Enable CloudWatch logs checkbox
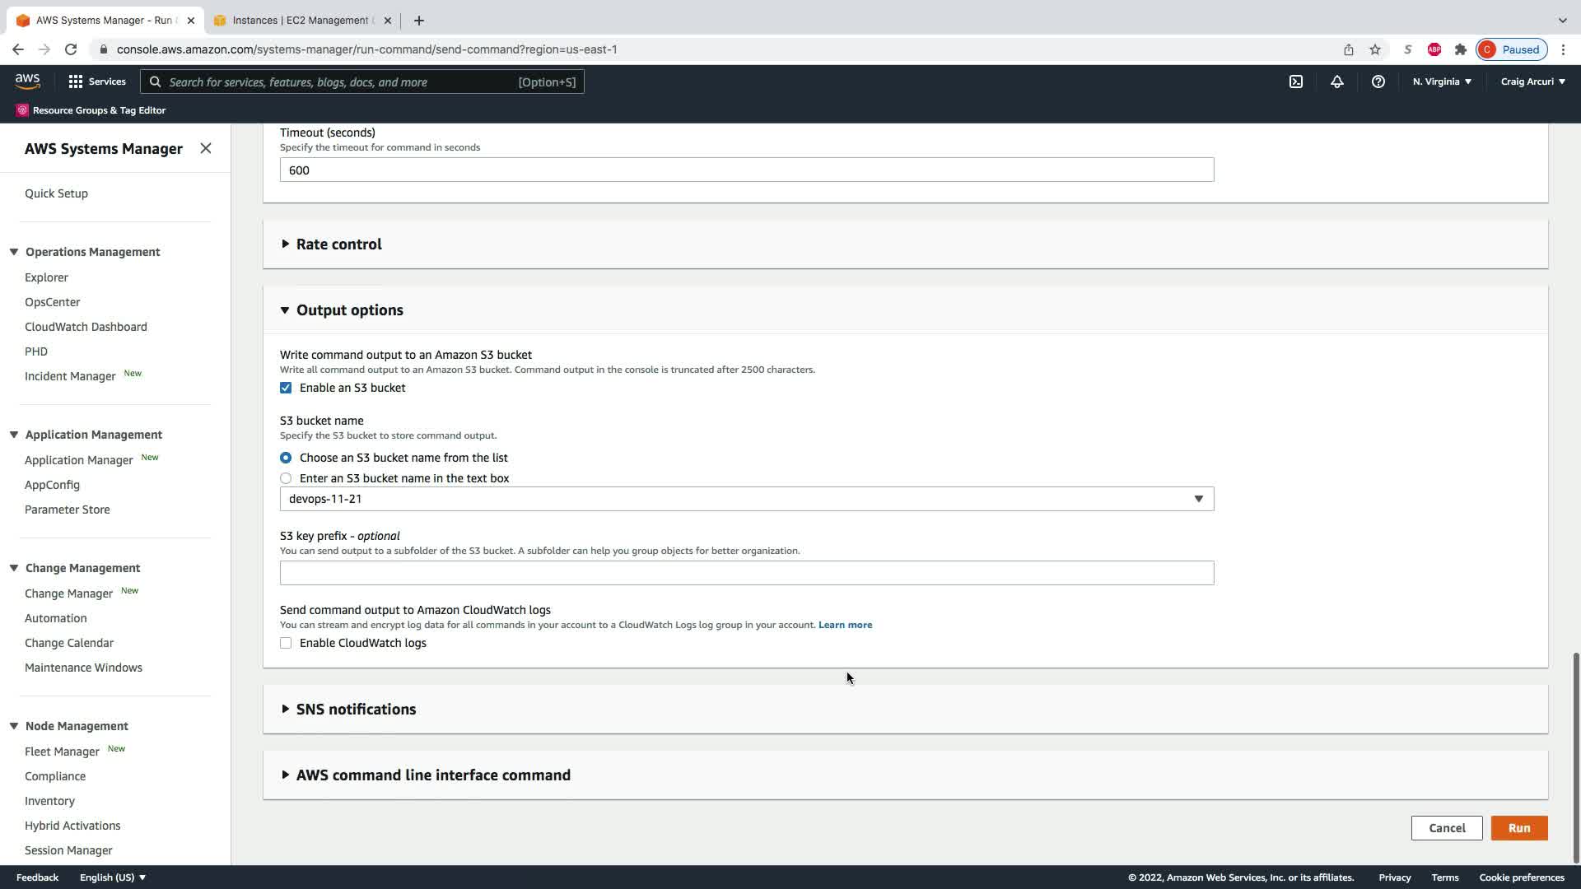Screen dimensions: 1581x889 click(x=286, y=643)
